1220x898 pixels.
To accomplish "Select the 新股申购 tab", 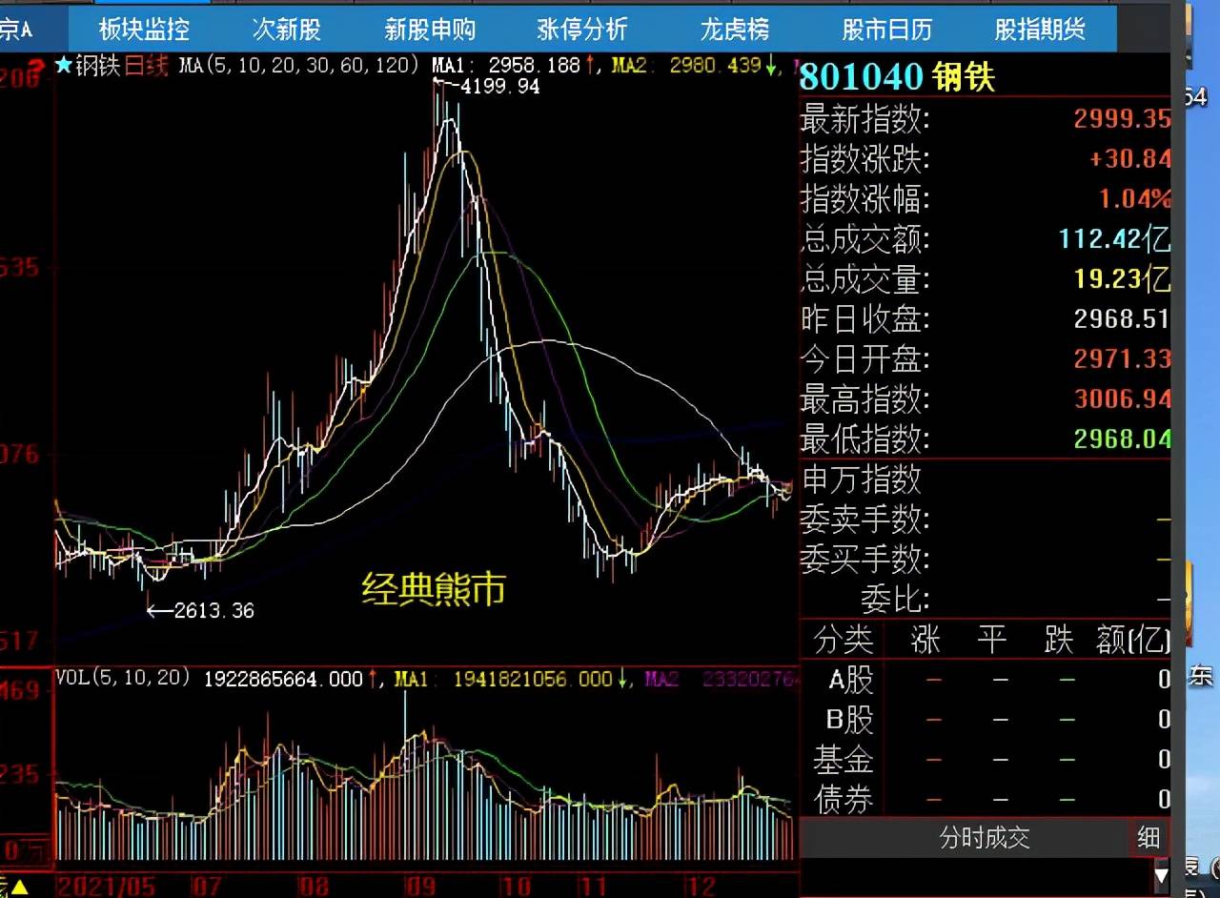I will pyautogui.click(x=430, y=30).
